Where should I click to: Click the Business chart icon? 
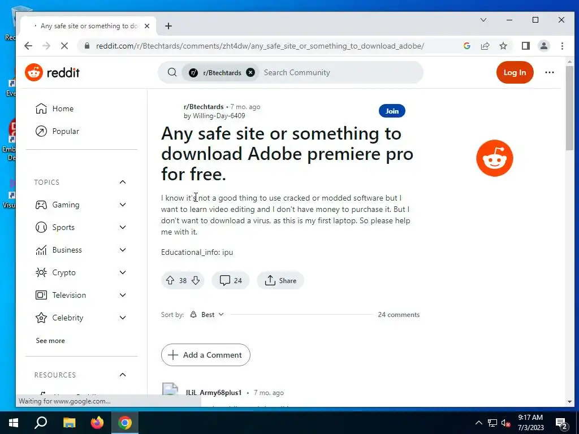click(x=41, y=250)
